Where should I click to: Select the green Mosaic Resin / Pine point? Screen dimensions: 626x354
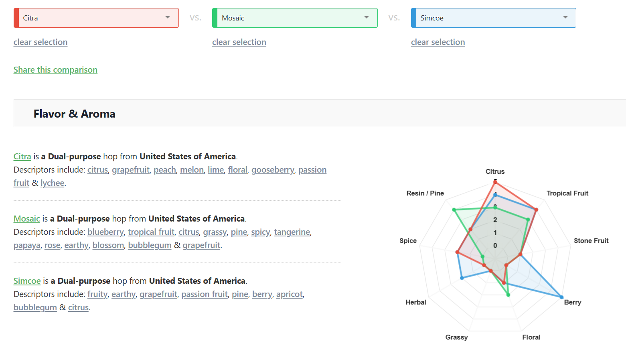point(454,210)
